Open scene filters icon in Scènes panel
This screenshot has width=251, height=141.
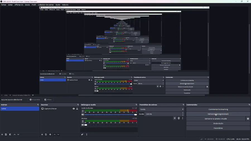(x=10, y=134)
